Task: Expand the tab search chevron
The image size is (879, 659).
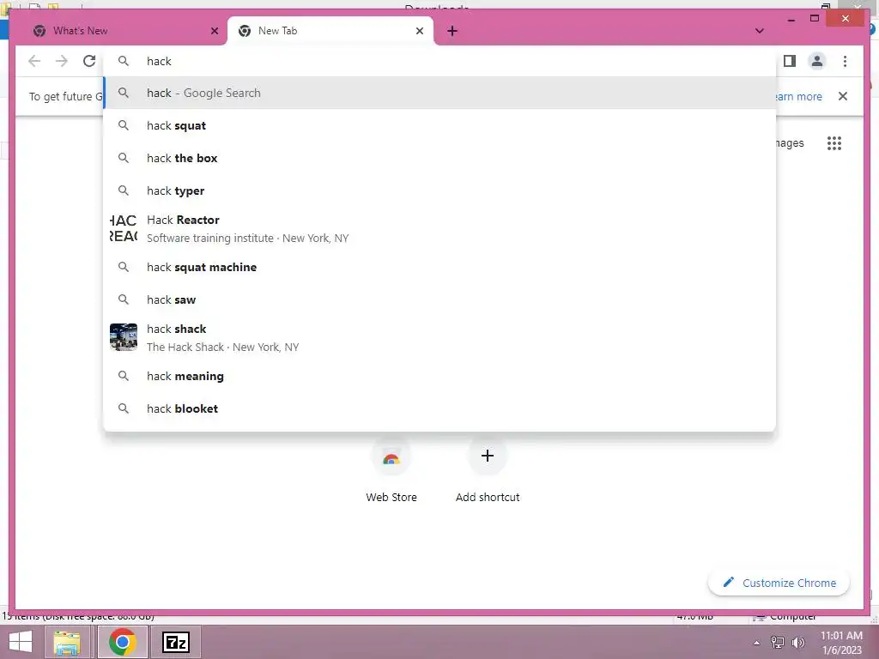Action: (760, 31)
